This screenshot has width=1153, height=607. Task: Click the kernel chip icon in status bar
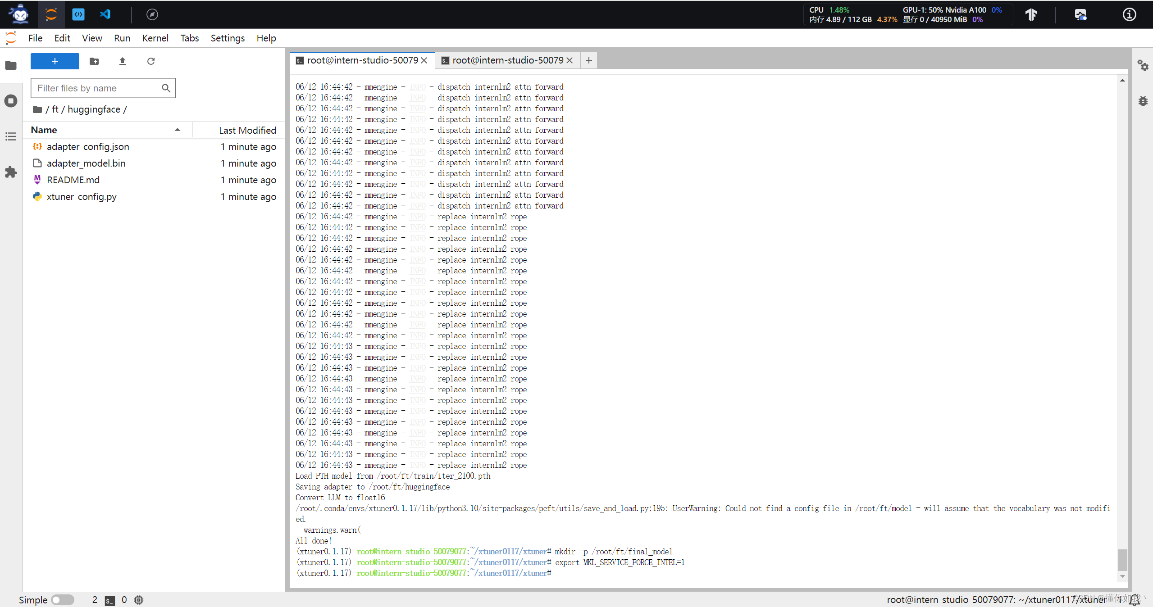(139, 600)
